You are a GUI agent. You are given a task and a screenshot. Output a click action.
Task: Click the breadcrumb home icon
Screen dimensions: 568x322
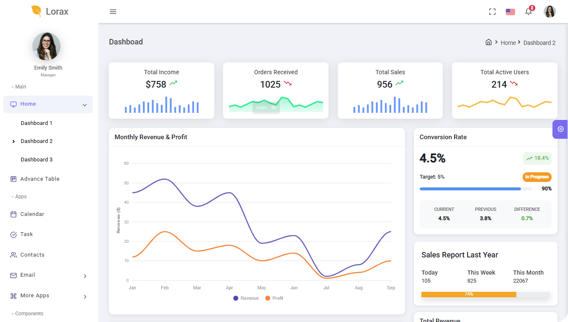pos(489,42)
